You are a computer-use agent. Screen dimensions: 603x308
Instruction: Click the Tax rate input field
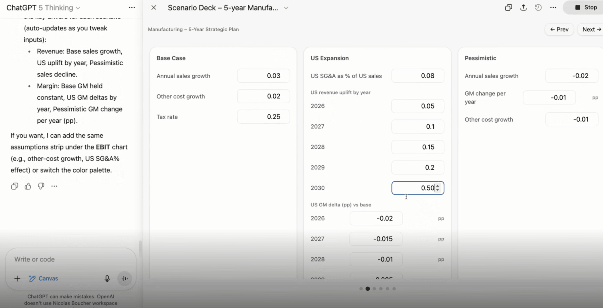pyautogui.click(x=264, y=117)
